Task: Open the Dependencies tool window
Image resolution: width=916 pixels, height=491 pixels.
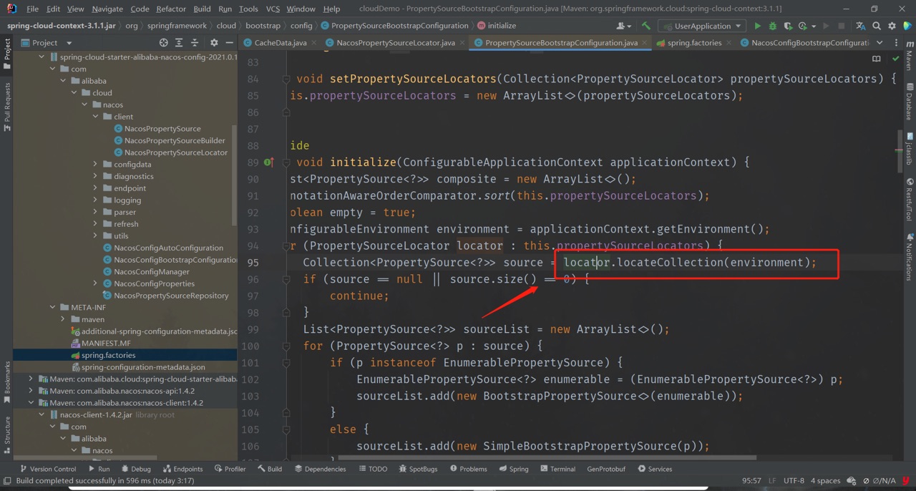Action: pyautogui.click(x=320, y=469)
